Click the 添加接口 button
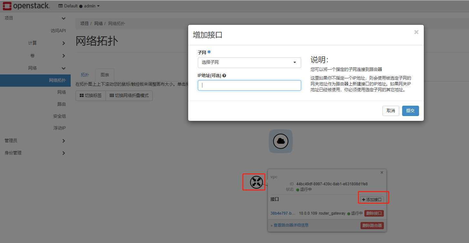This screenshot has width=469, height=243. coord(372,199)
